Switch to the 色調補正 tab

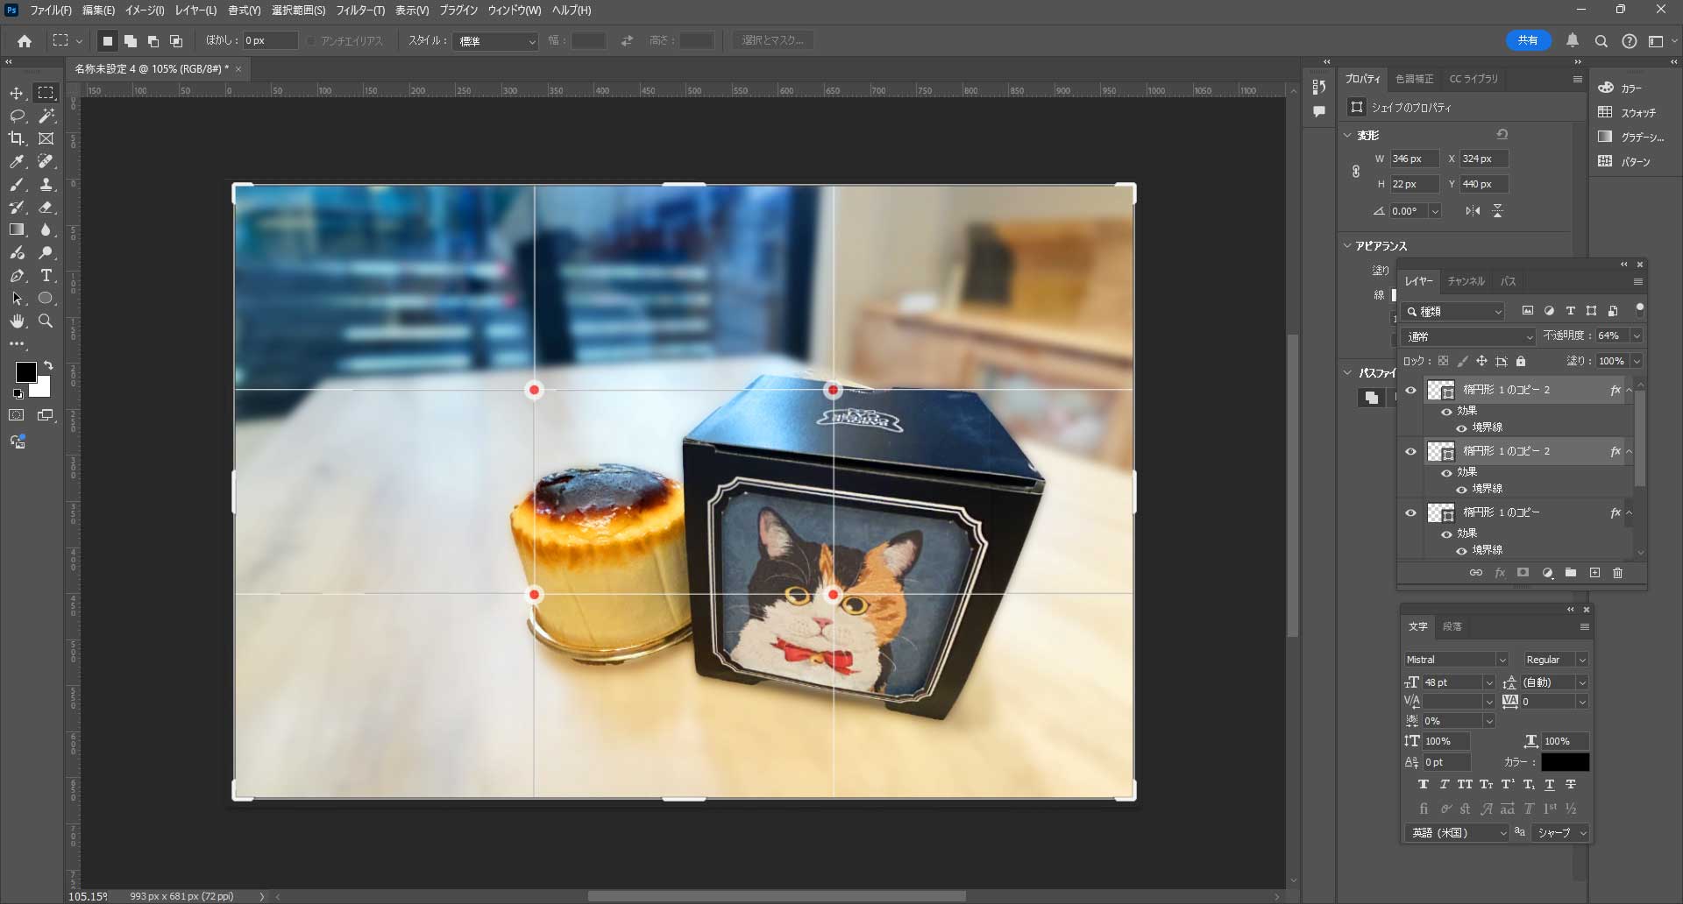click(1415, 79)
